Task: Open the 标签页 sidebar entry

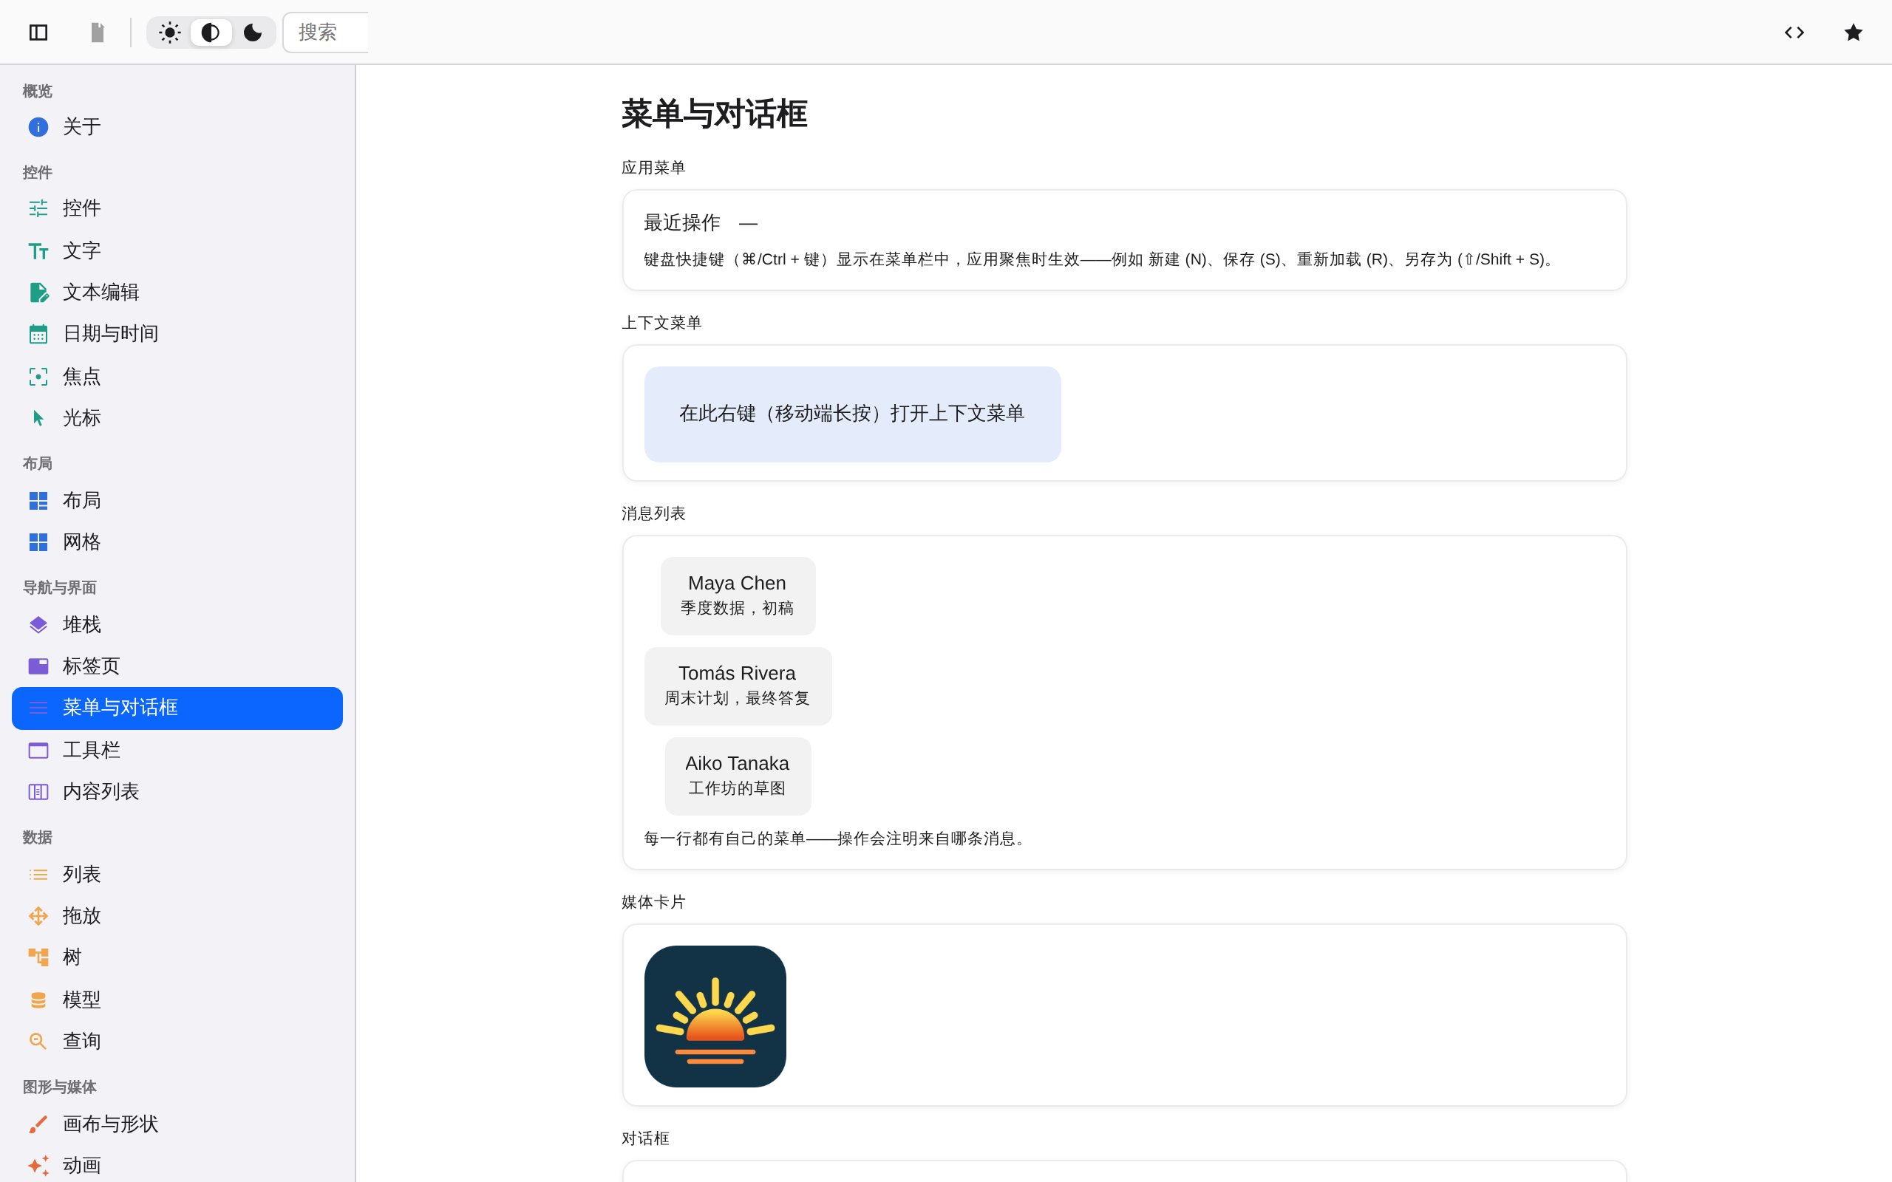Action: pyautogui.click(x=177, y=666)
